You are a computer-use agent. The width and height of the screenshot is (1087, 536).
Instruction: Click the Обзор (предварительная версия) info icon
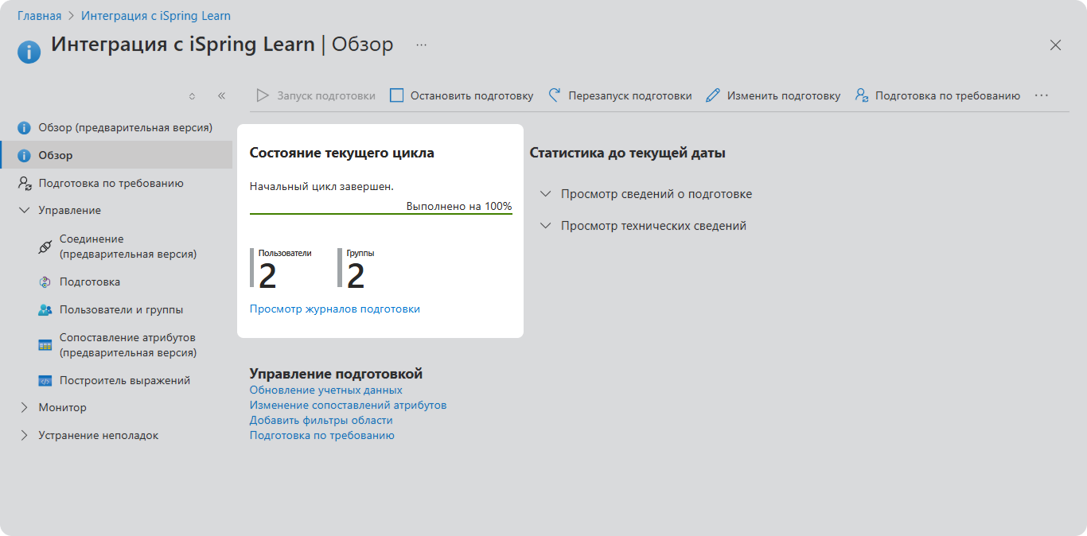click(24, 127)
